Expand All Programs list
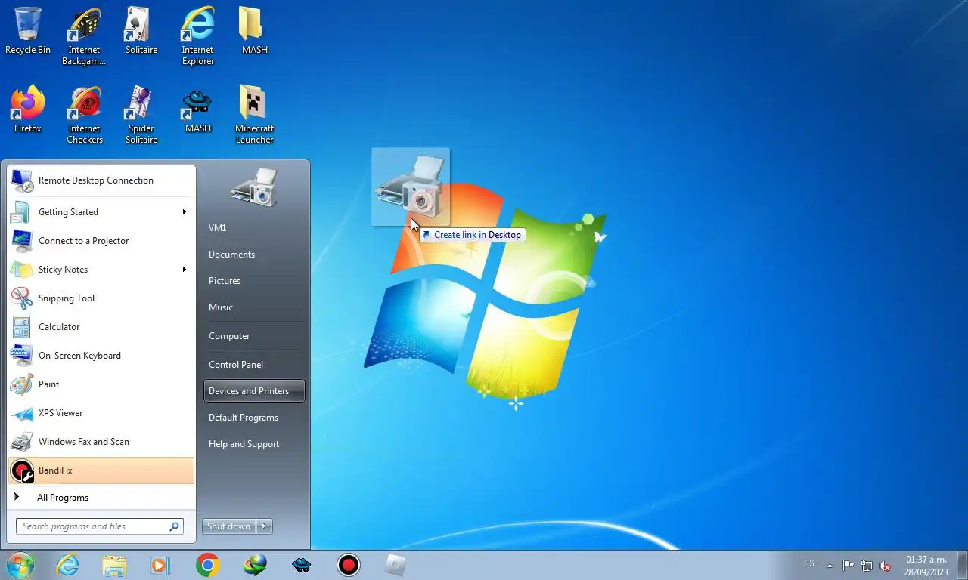This screenshot has height=580, width=968. 101,498
